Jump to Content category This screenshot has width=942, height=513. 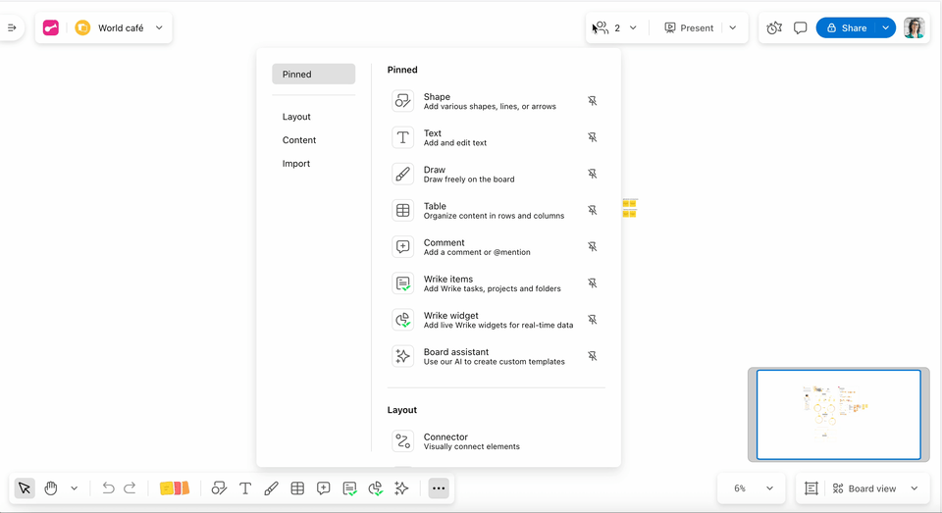coord(298,140)
